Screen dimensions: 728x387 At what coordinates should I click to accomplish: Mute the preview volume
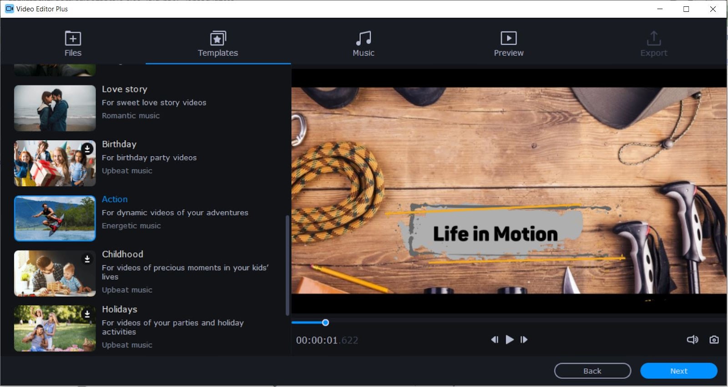(x=693, y=340)
